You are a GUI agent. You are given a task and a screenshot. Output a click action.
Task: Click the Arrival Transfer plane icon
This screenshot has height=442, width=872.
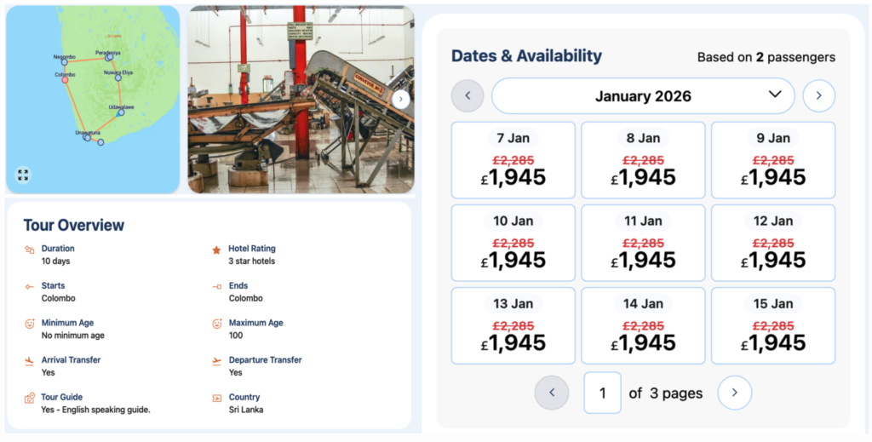click(30, 361)
